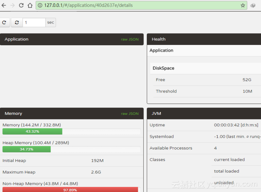Screen dimensions: 261x192
Task: Click the 10M threshold value
Action: [x=247, y=91]
